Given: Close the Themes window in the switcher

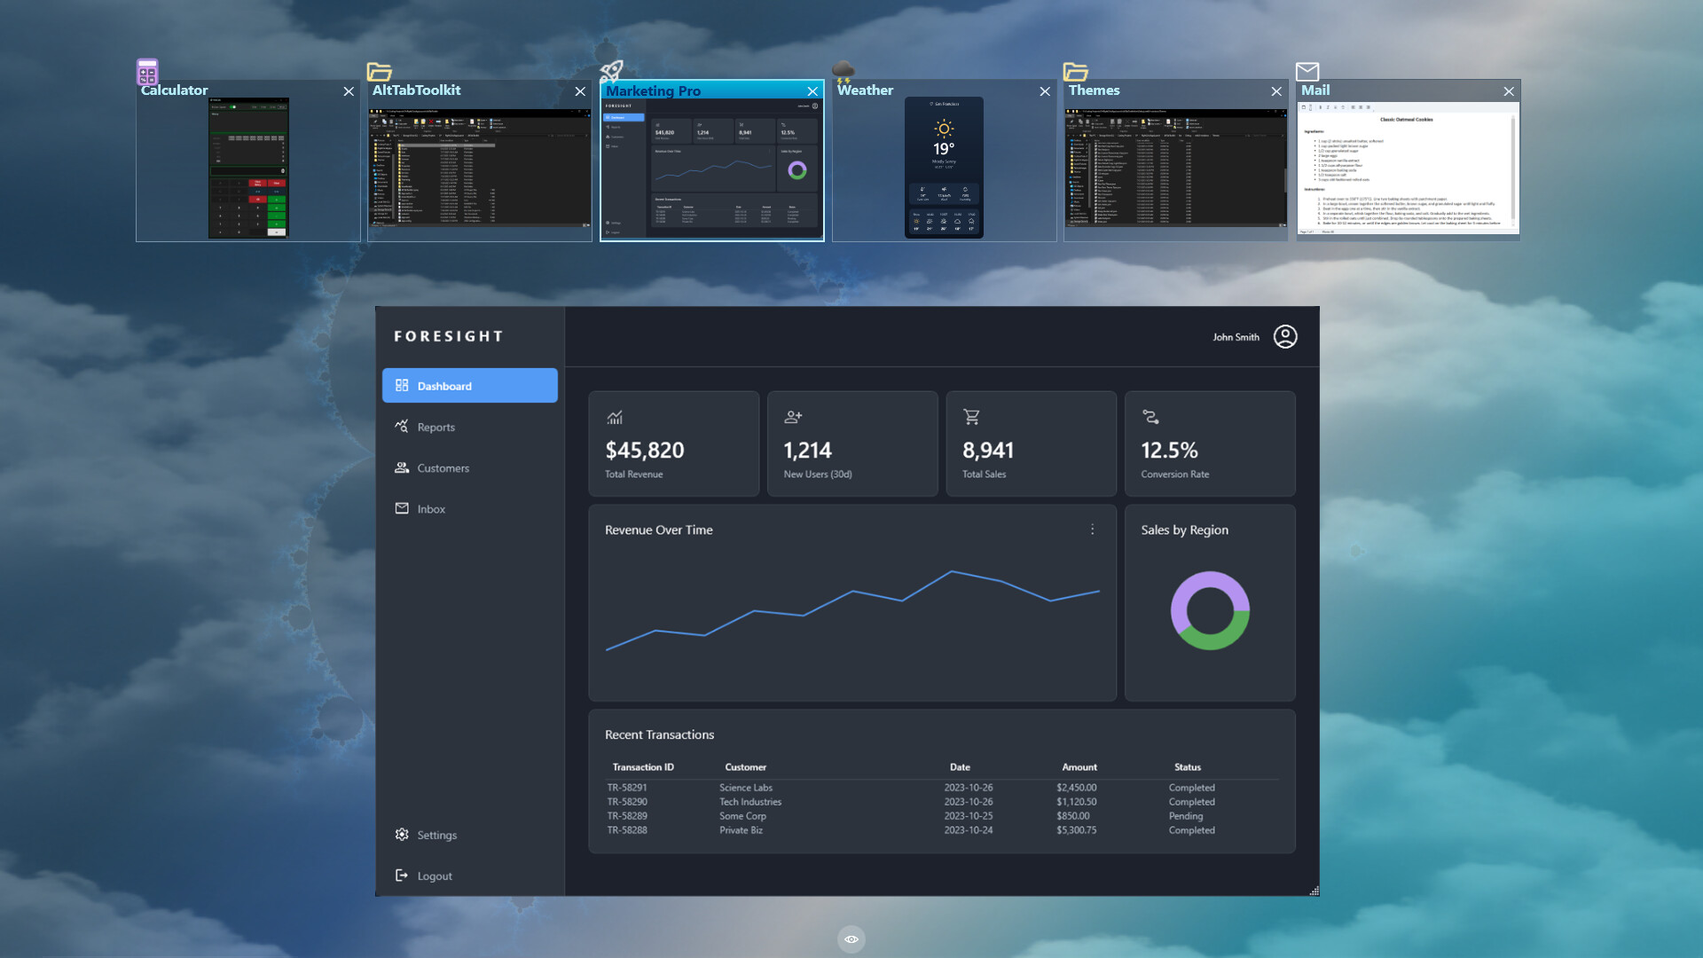Looking at the screenshot, I should (1276, 91).
